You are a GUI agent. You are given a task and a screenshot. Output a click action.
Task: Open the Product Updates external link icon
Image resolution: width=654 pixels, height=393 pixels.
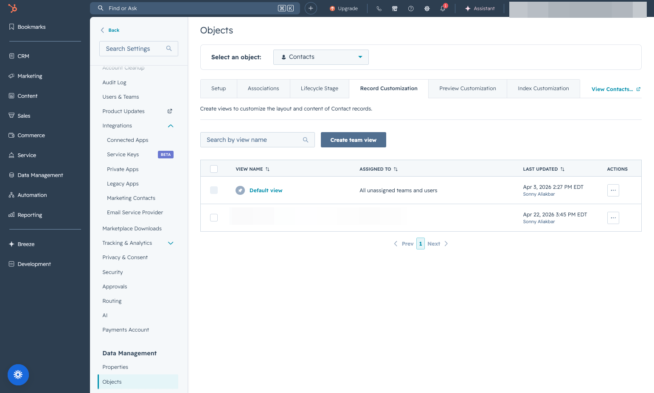click(x=170, y=111)
